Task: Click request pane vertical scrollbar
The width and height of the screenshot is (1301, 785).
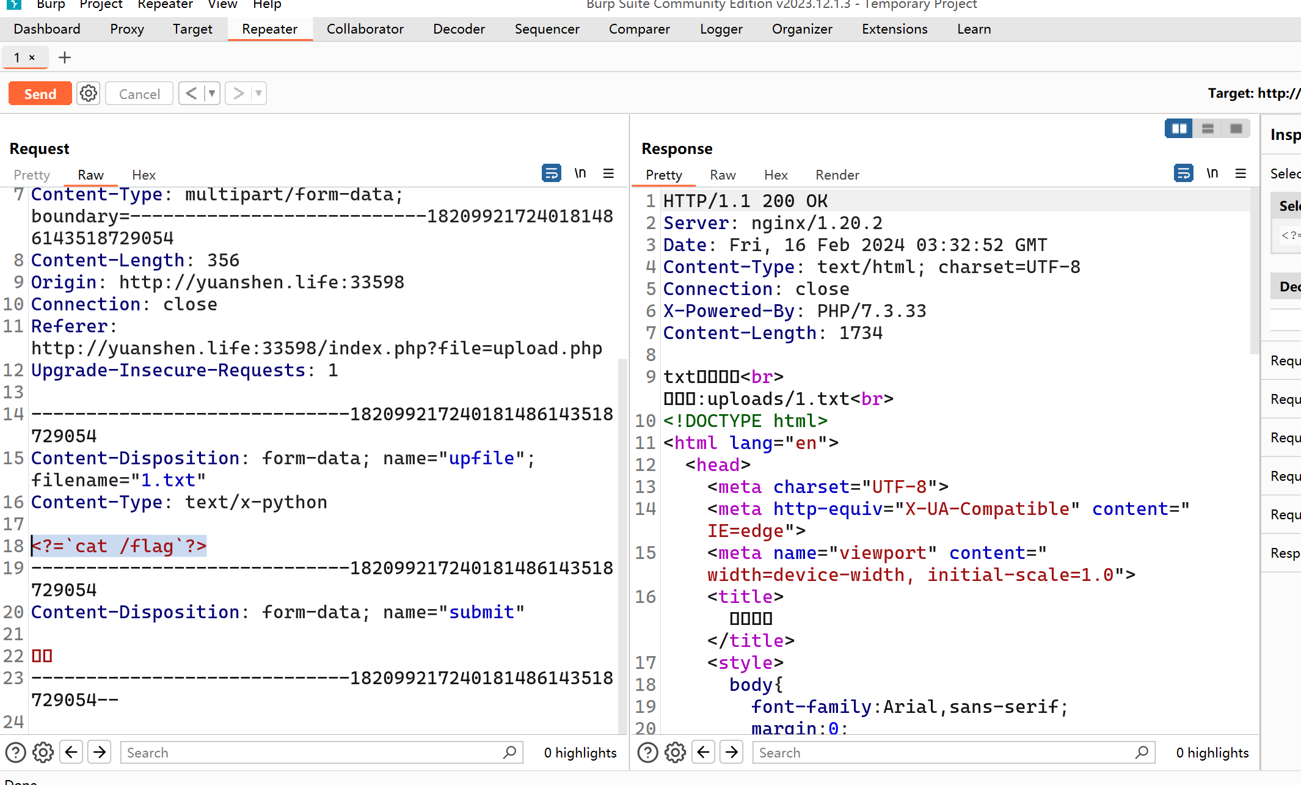Action: pyautogui.click(x=623, y=546)
